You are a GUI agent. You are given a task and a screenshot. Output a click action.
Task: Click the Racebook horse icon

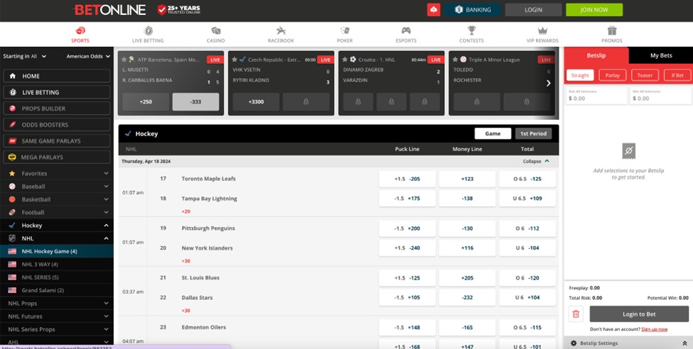[281, 31]
